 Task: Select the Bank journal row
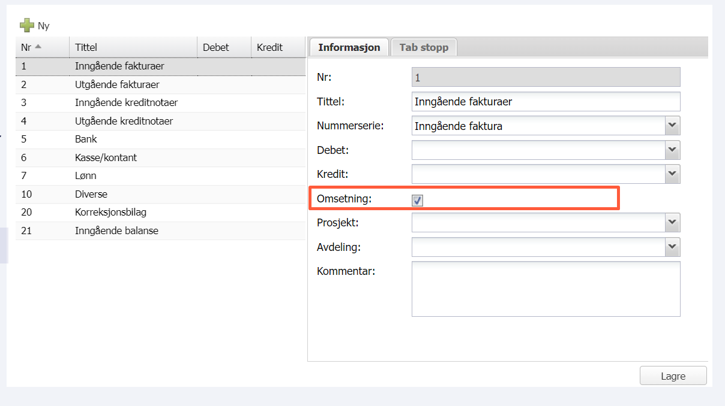(86, 139)
